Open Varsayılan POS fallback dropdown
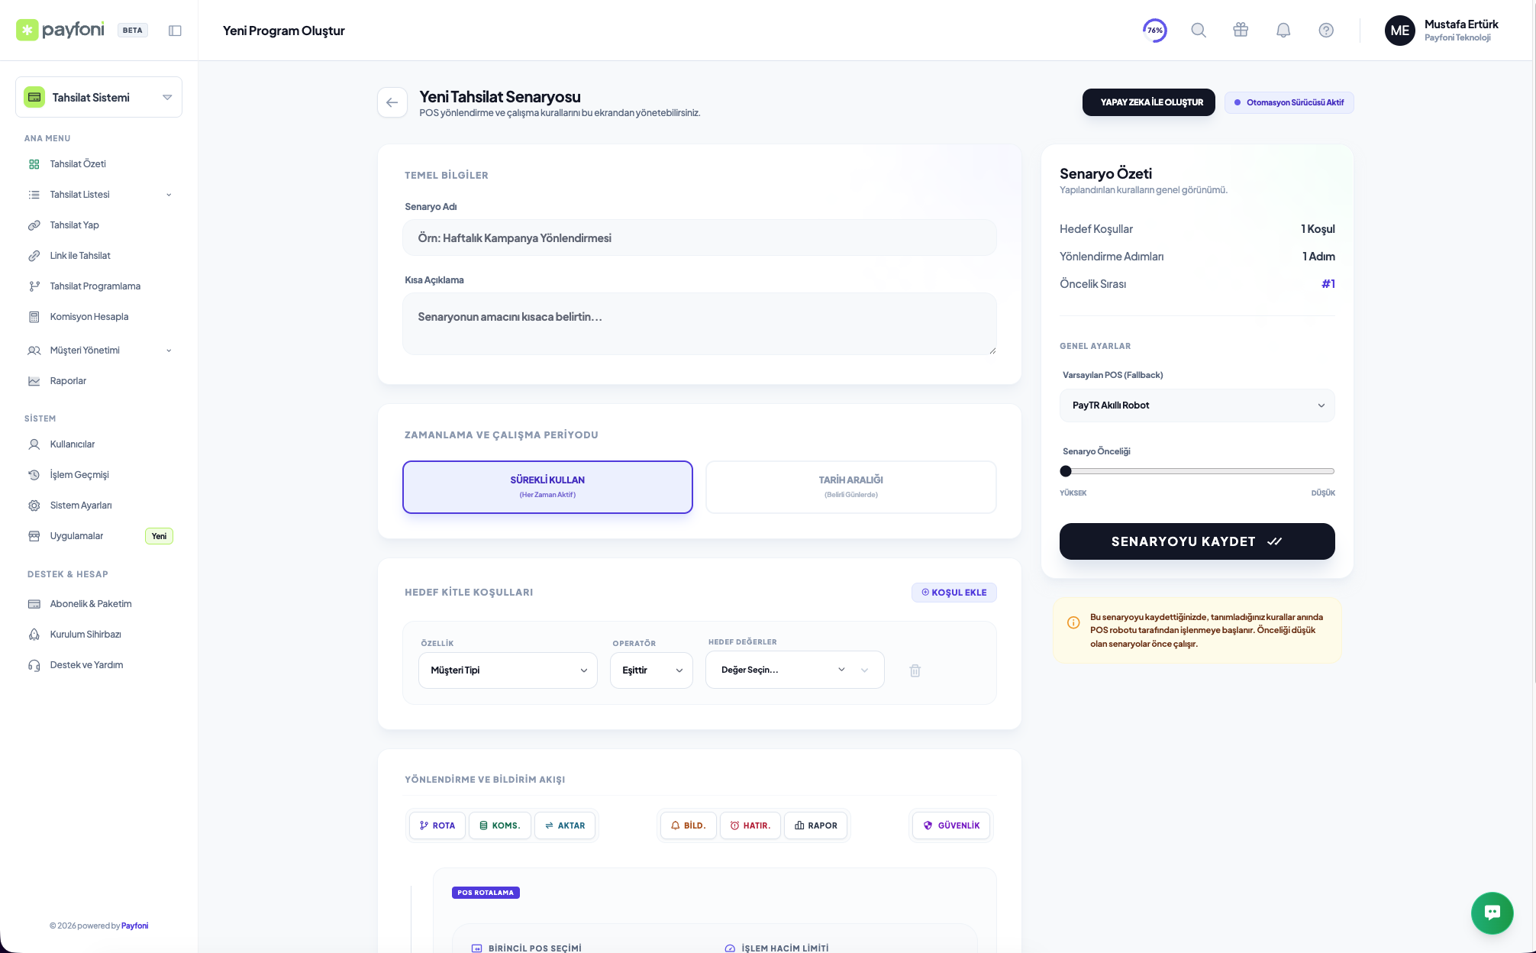The image size is (1536, 953). point(1196,405)
